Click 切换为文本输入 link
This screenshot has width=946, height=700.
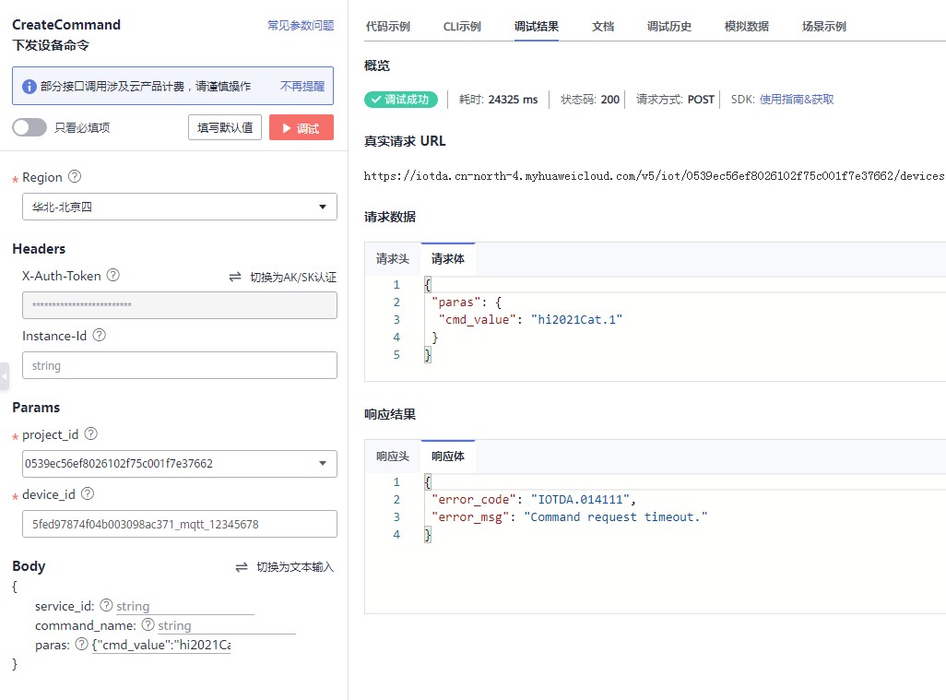point(295,567)
